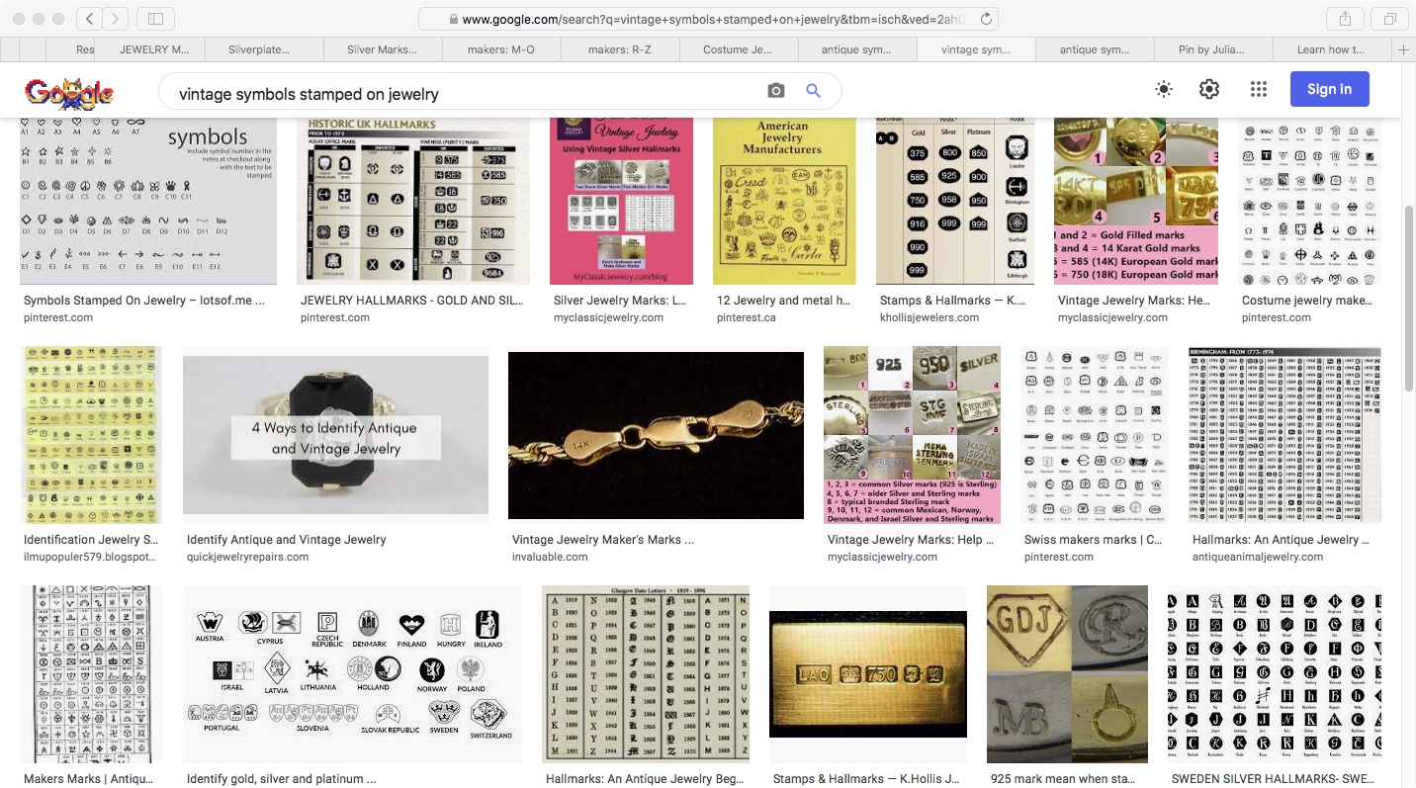Image resolution: width=1416 pixels, height=788 pixels.
Task: Click the Google doodle logo
Action: click(69, 92)
